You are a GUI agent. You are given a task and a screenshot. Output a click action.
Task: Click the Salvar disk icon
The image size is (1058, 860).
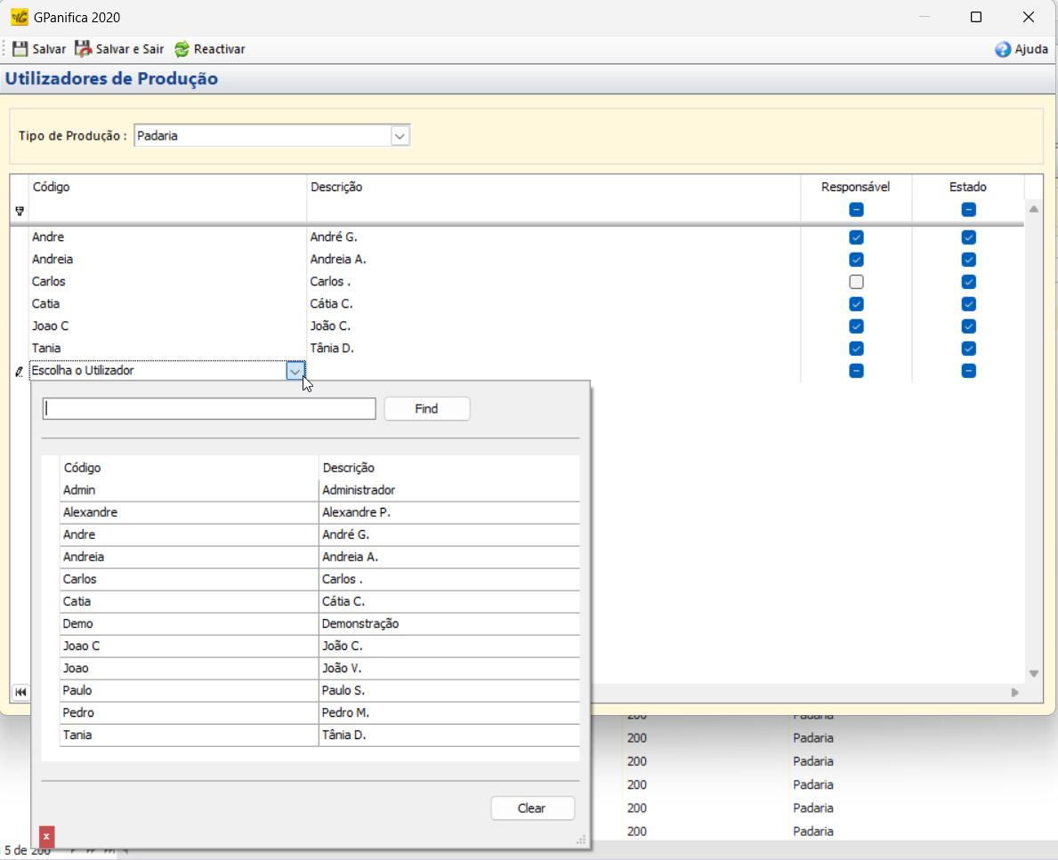20,49
